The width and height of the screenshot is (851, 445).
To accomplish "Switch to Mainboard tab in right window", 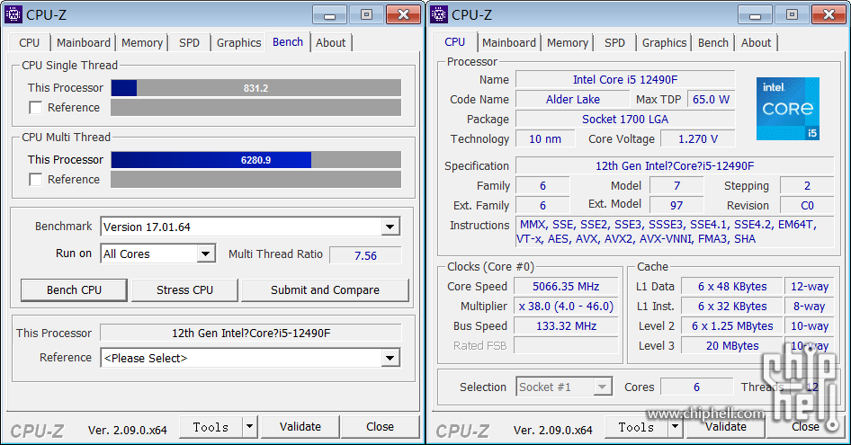I will pos(509,43).
